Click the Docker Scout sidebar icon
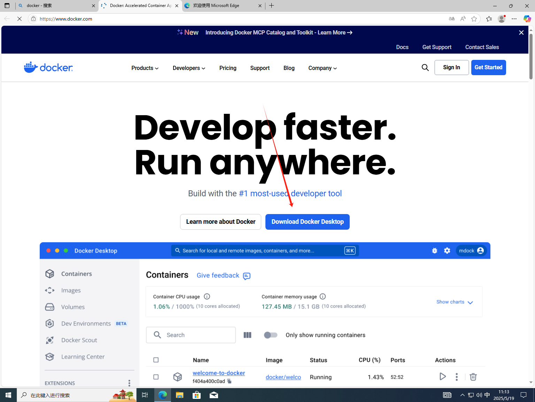The image size is (535, 402). pyautogui.click(x=50, y=340)
